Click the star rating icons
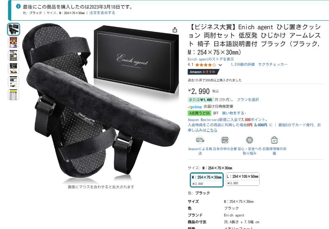Image resolution: width=329 pixels, height=229 pixels. [205, 65]
